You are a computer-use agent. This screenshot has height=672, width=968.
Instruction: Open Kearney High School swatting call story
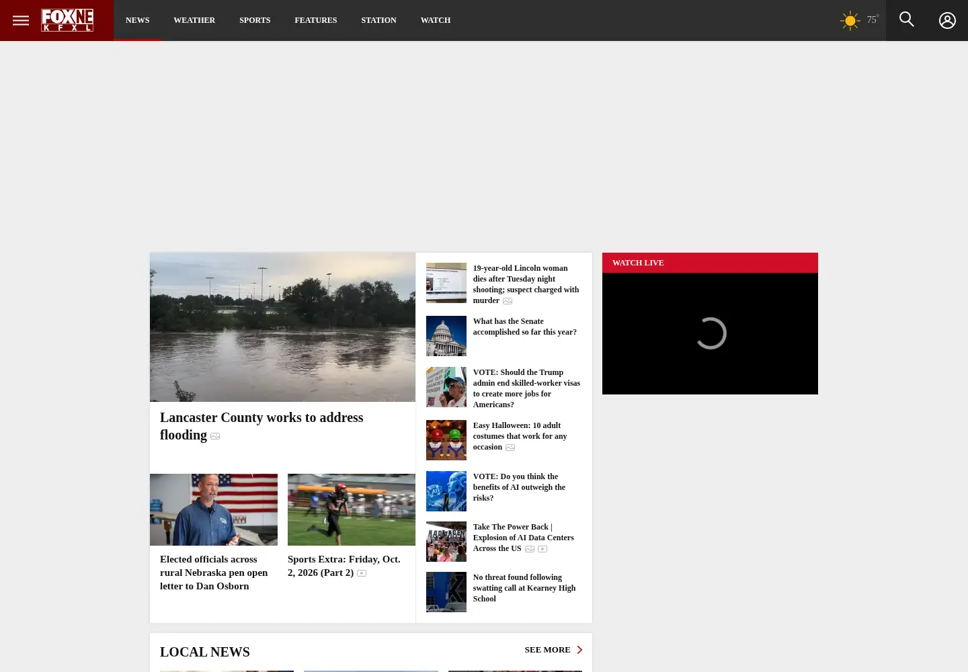(x=524, y=588)
